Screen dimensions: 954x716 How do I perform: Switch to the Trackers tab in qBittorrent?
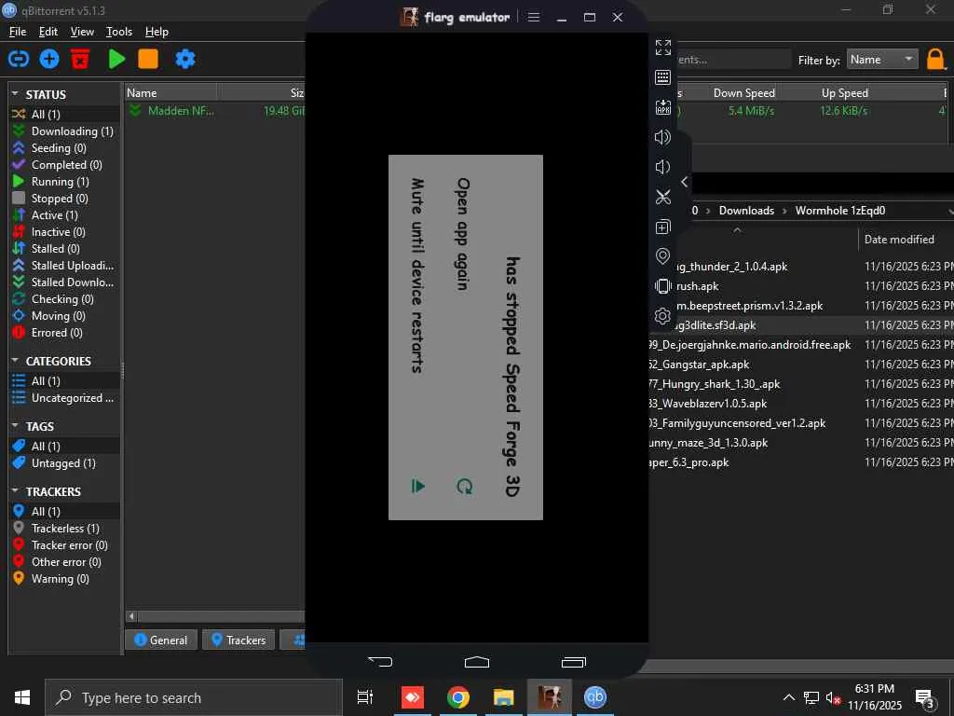[x=238, y=640]
